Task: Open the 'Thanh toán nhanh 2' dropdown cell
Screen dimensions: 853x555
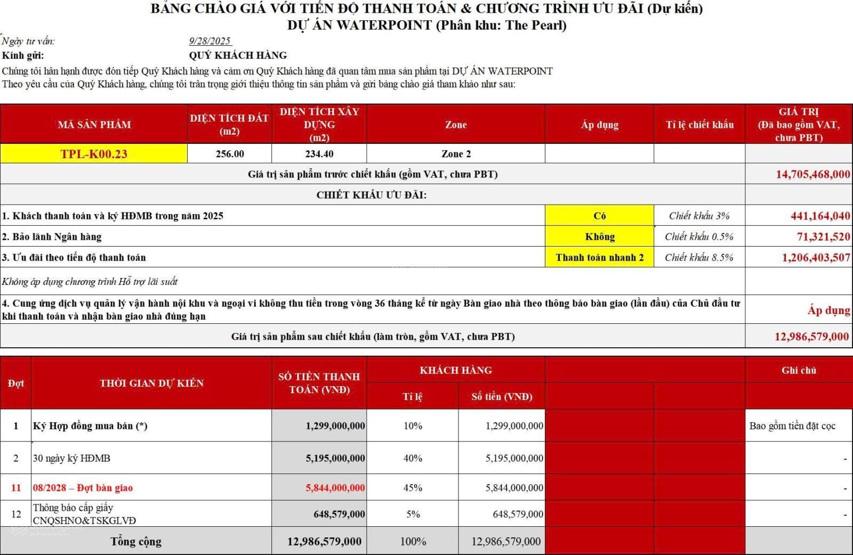Action: 599,257
